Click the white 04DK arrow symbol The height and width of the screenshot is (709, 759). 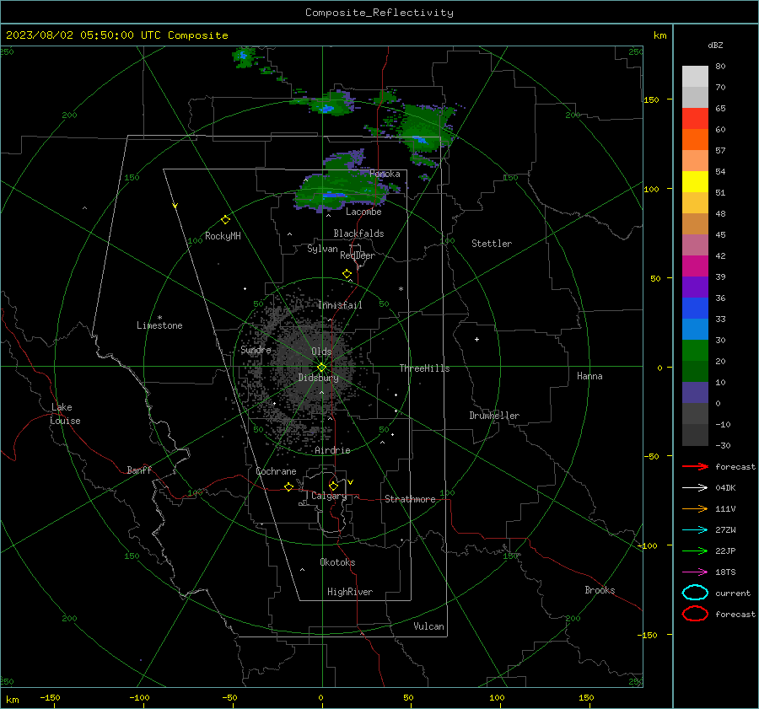click(695, 487)
